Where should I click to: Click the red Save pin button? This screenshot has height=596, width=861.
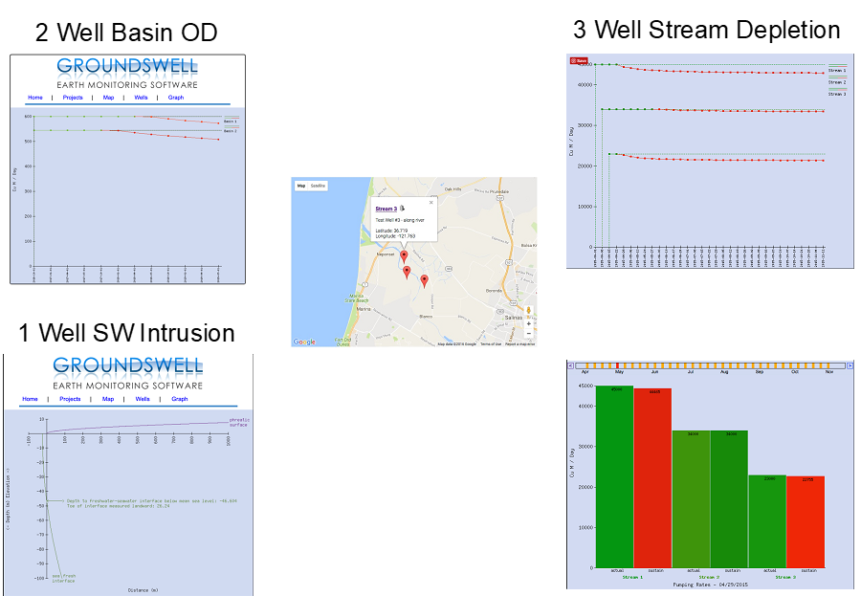pos(578,60)
